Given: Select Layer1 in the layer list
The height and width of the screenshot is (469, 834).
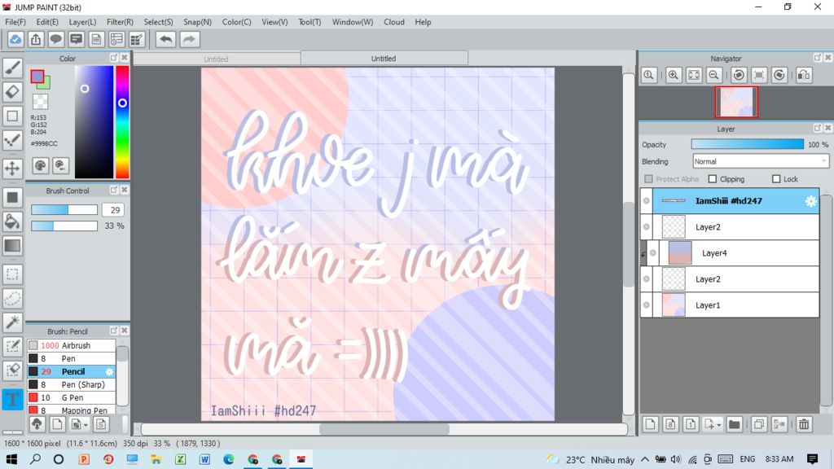Looking at the screenshot, I should point(730,305).
